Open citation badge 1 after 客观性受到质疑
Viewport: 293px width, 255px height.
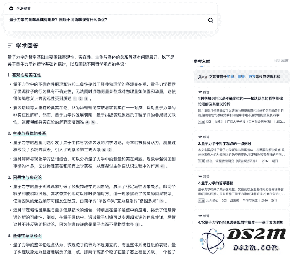75,99
